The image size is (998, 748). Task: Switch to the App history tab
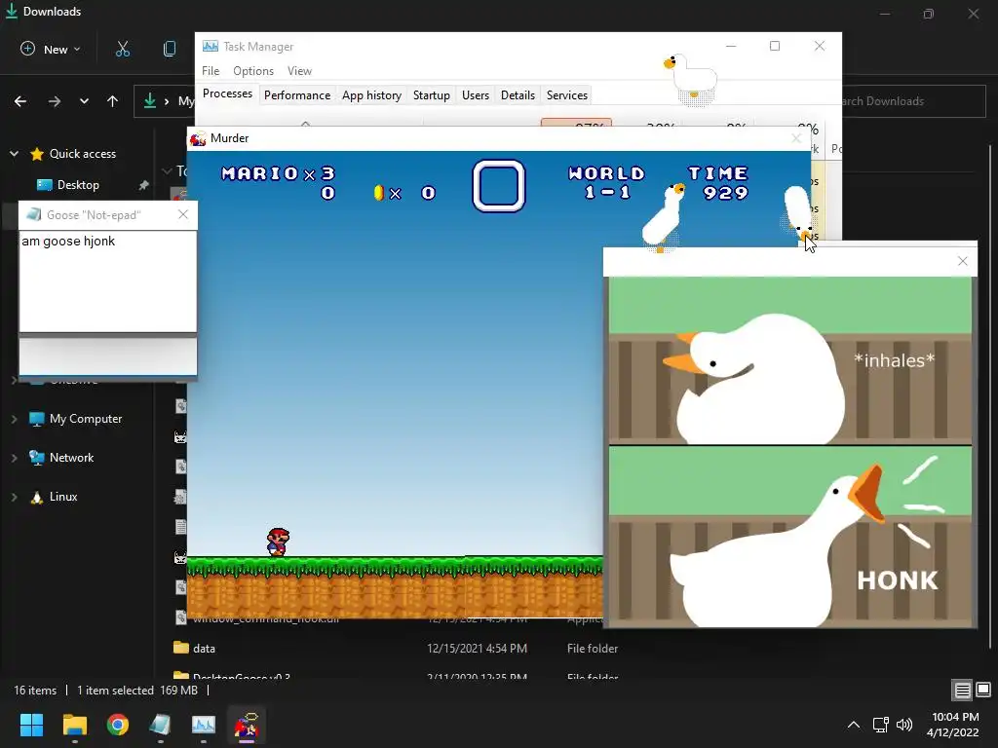point(371,95)
